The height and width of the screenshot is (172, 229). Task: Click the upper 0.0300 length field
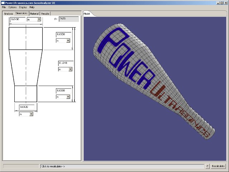pos(64,35)
